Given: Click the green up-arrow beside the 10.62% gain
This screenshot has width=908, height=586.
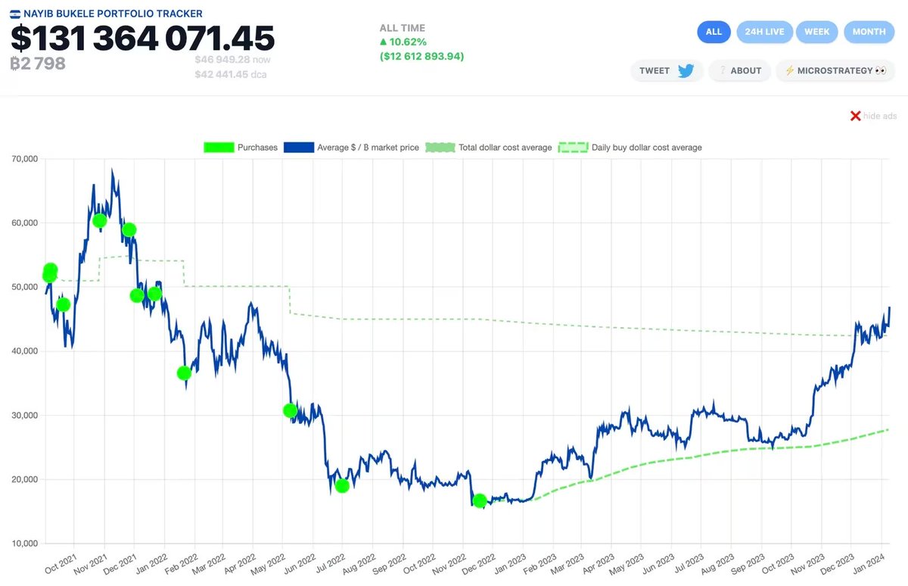Looking at the screenshot, I should (384, 42).
